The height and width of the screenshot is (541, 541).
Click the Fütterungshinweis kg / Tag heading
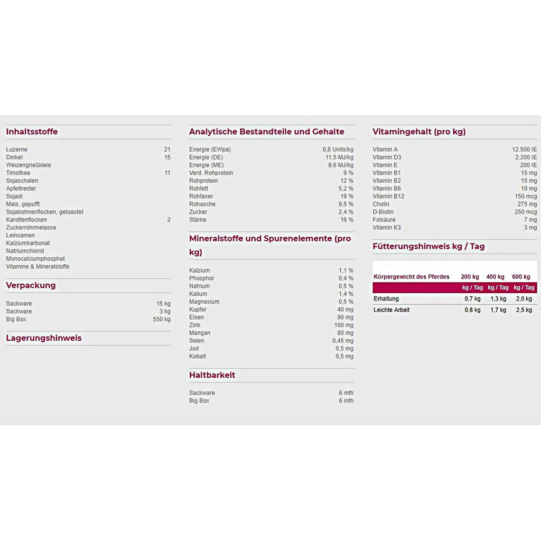tap(428, 246)
